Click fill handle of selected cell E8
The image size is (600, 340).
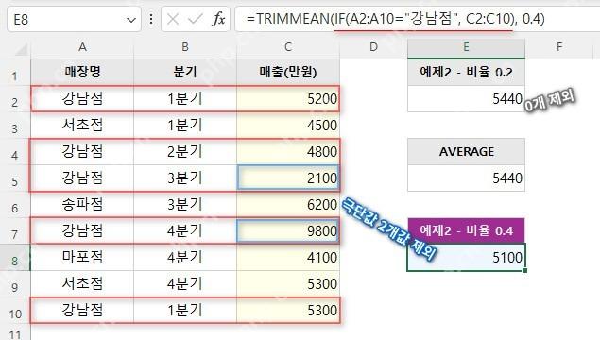(524, 270)
